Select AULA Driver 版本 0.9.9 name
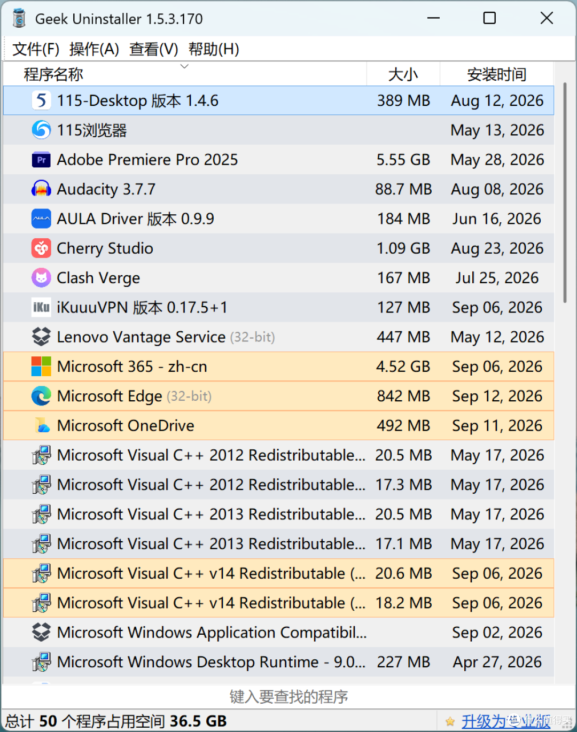577x732 pixels. click(136, 219)
